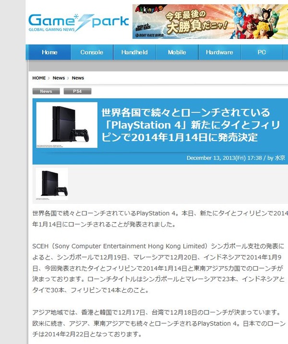
Task: Open the PC nav tab
Action: [262, 52]
